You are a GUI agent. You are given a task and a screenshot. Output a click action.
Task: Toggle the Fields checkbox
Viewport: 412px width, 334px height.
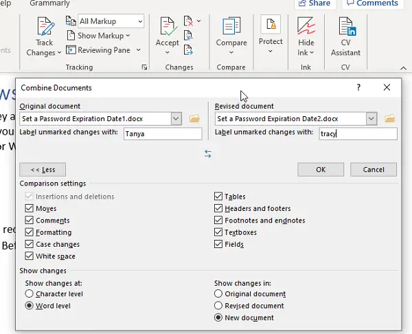click(218, 244)
